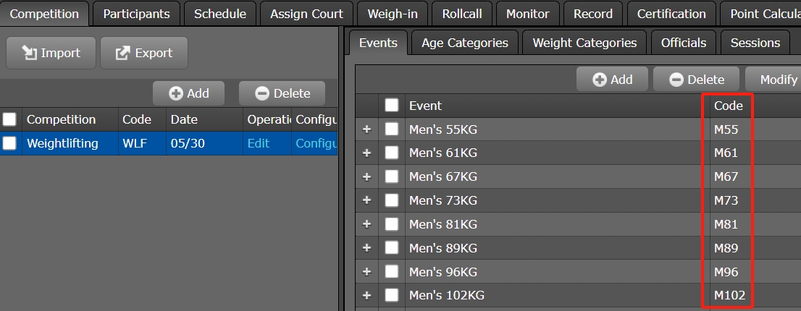The width and height of the screenshot is (801, 311).
Task: Select all competitions via header checkbox
Action: pos(9,119)
